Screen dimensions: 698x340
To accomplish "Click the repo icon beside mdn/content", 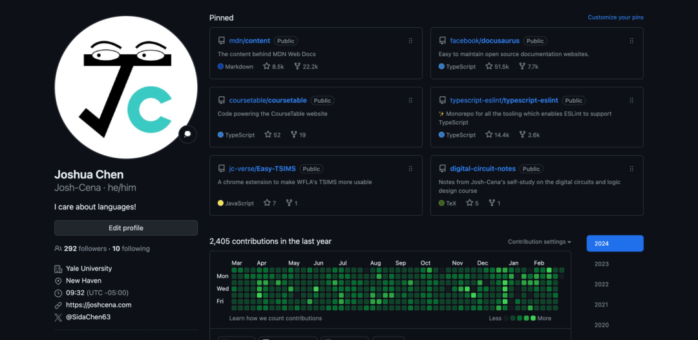I will [221, 41].
